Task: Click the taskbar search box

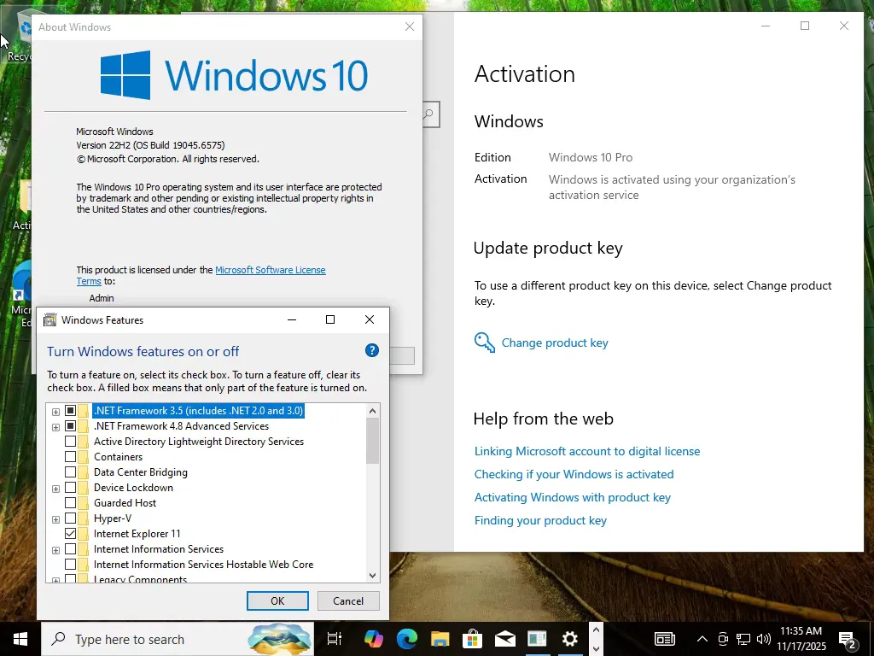Action: (178, 639)
